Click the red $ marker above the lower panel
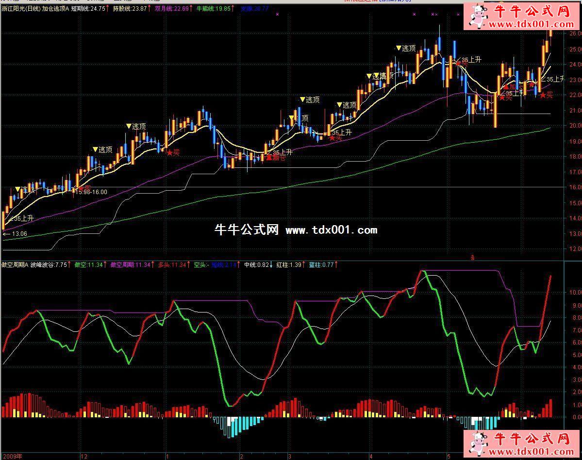 (x=472, y=256)
